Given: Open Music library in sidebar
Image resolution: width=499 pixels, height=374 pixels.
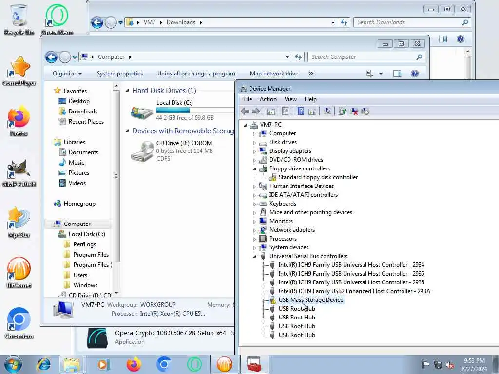Looking at the screenshot, I should (77, 162).
